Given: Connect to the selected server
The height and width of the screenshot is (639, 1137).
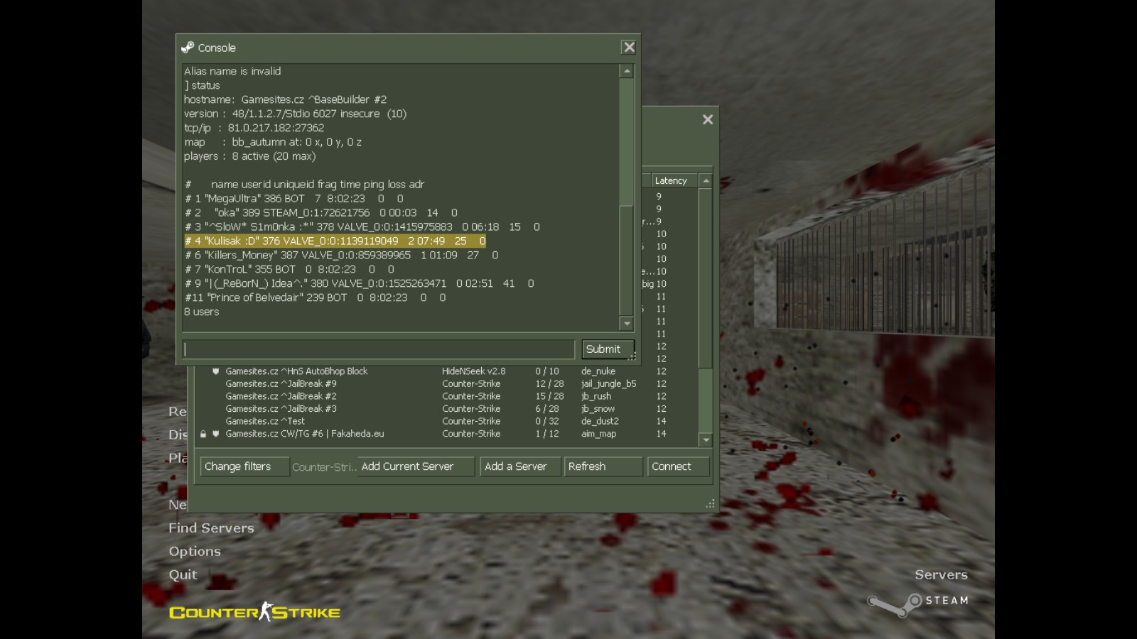Looking at the screenshot, I should [678, 466].
